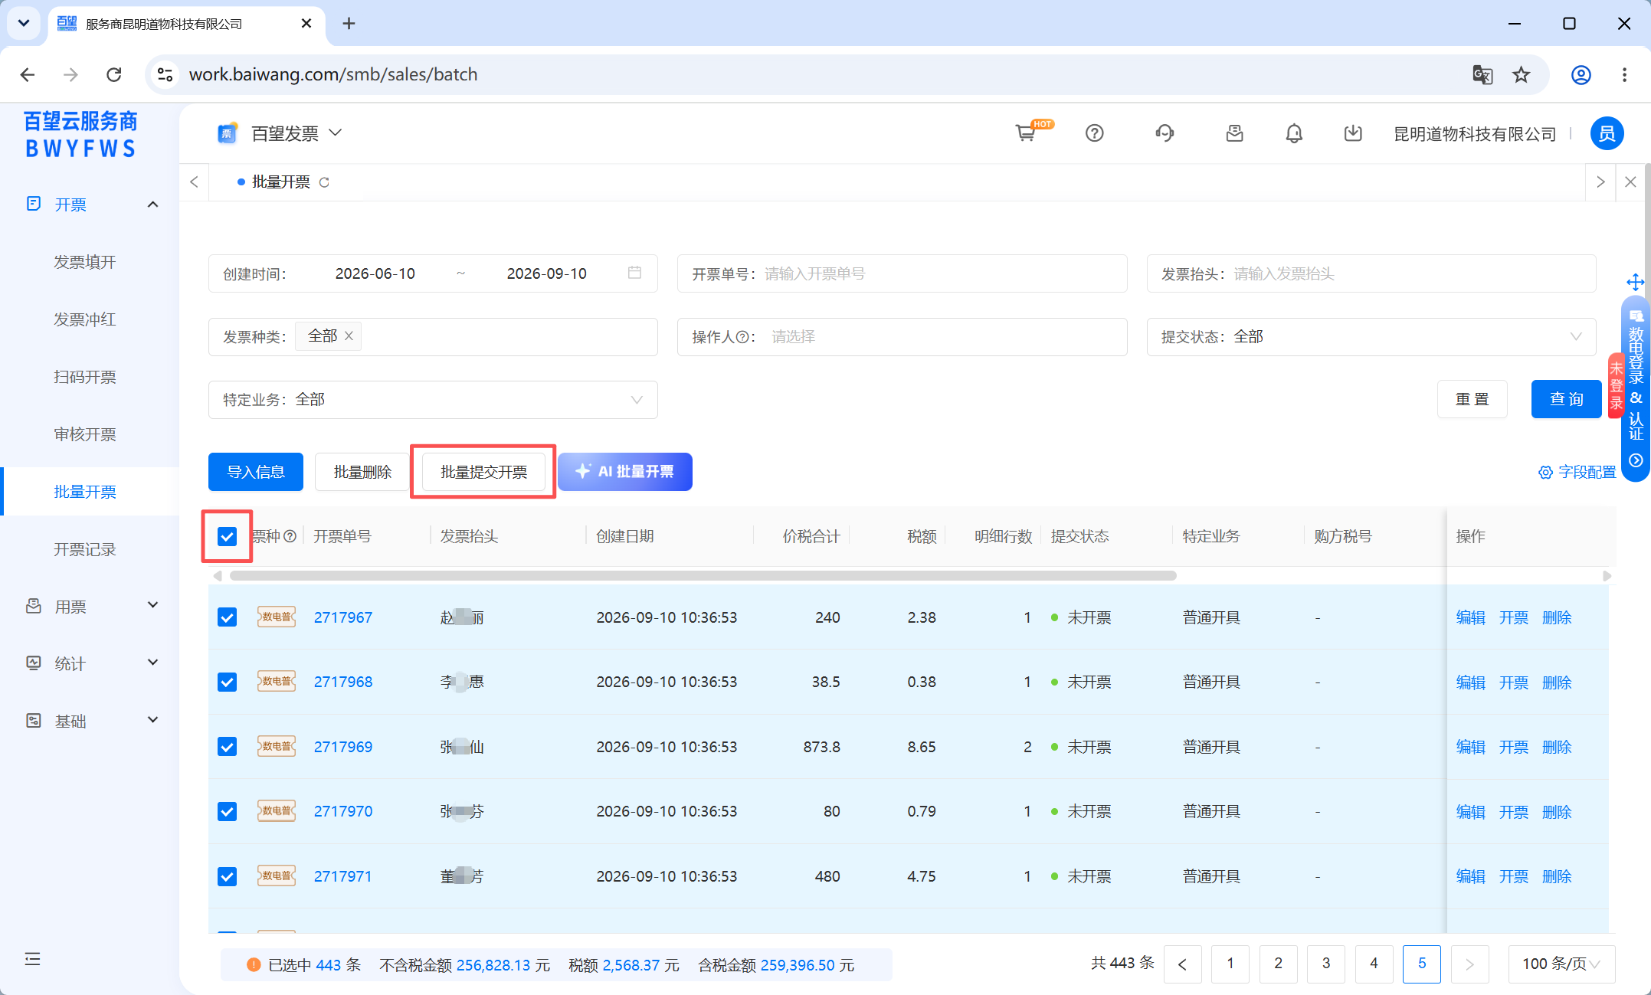
Task: Click the download icon in header
Action: pos(1353,133)
